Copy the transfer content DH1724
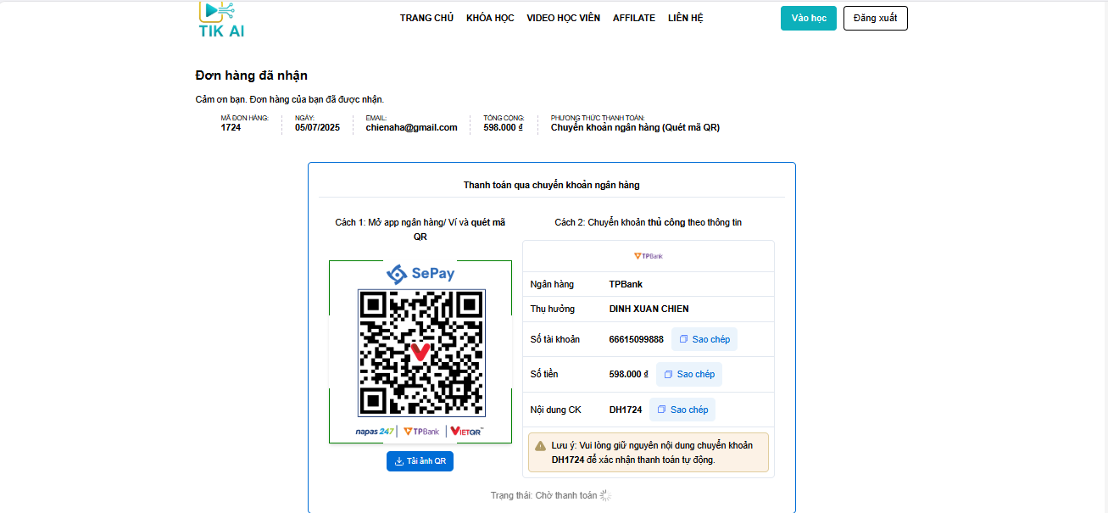 682,410
